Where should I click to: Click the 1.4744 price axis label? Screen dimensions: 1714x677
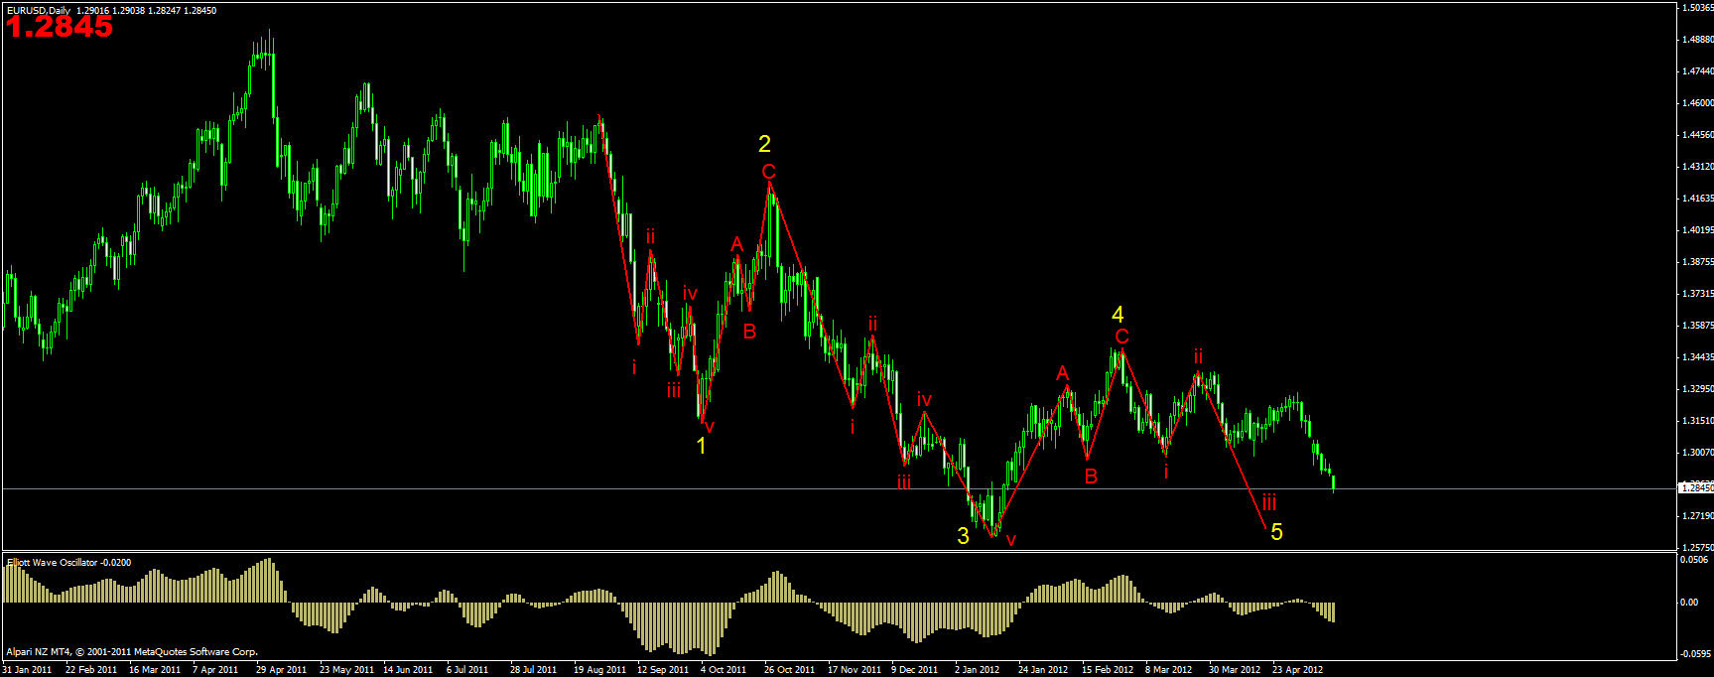1697,71
